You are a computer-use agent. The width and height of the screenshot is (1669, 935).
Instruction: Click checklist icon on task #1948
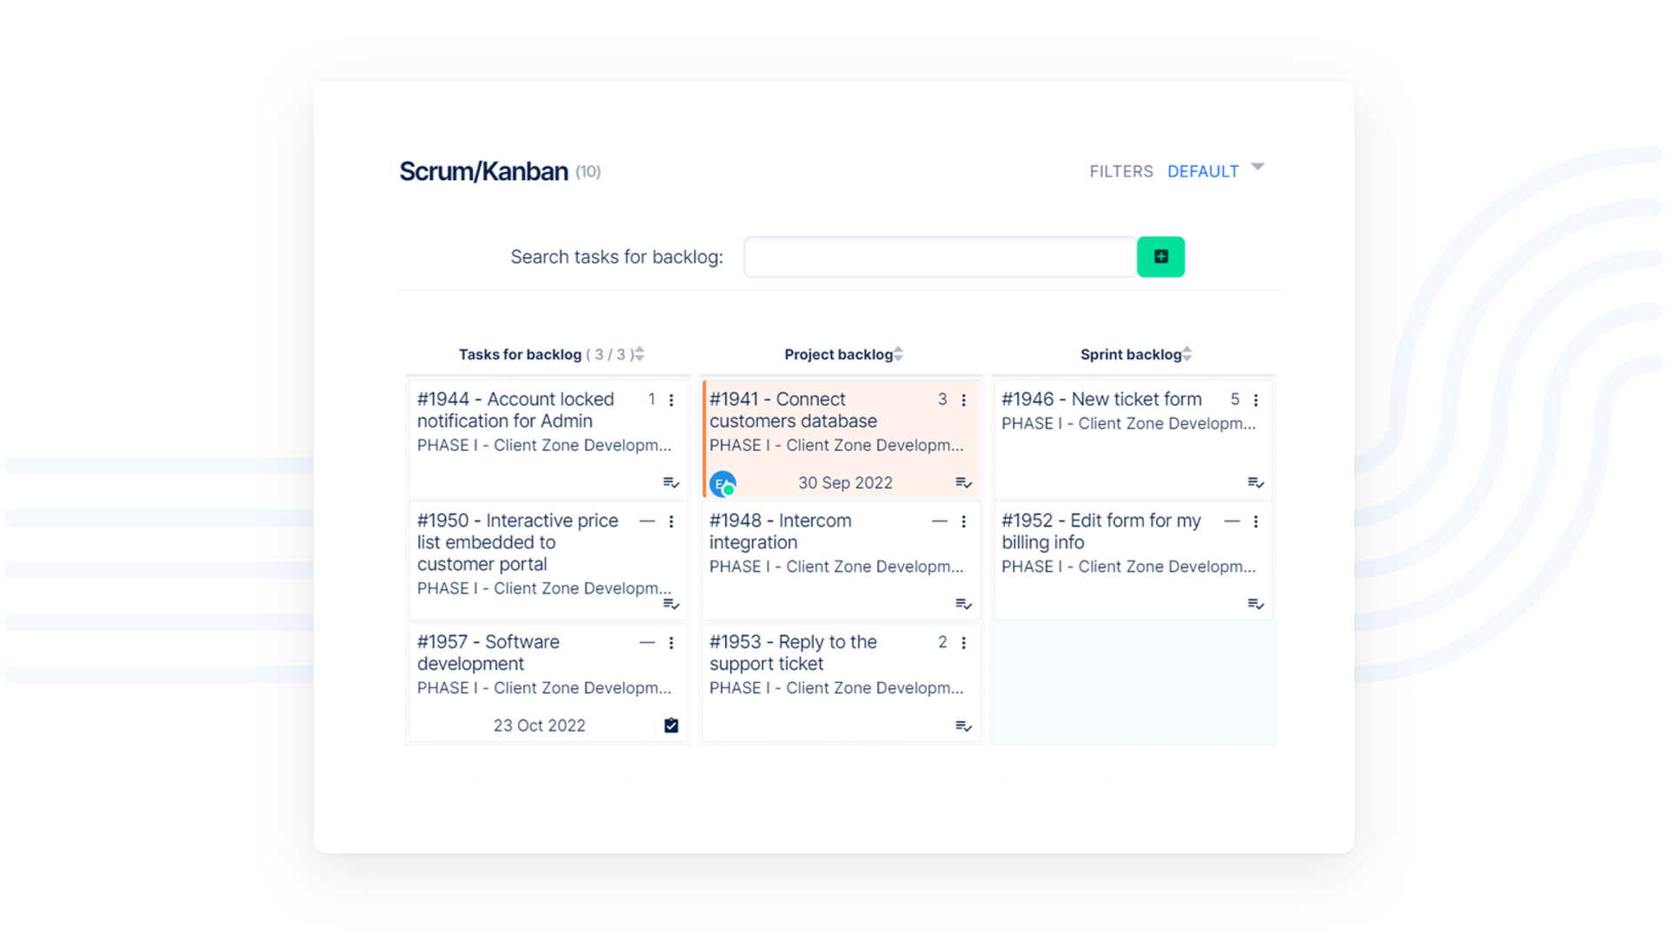pyautogui.click(x=963, y=604)
